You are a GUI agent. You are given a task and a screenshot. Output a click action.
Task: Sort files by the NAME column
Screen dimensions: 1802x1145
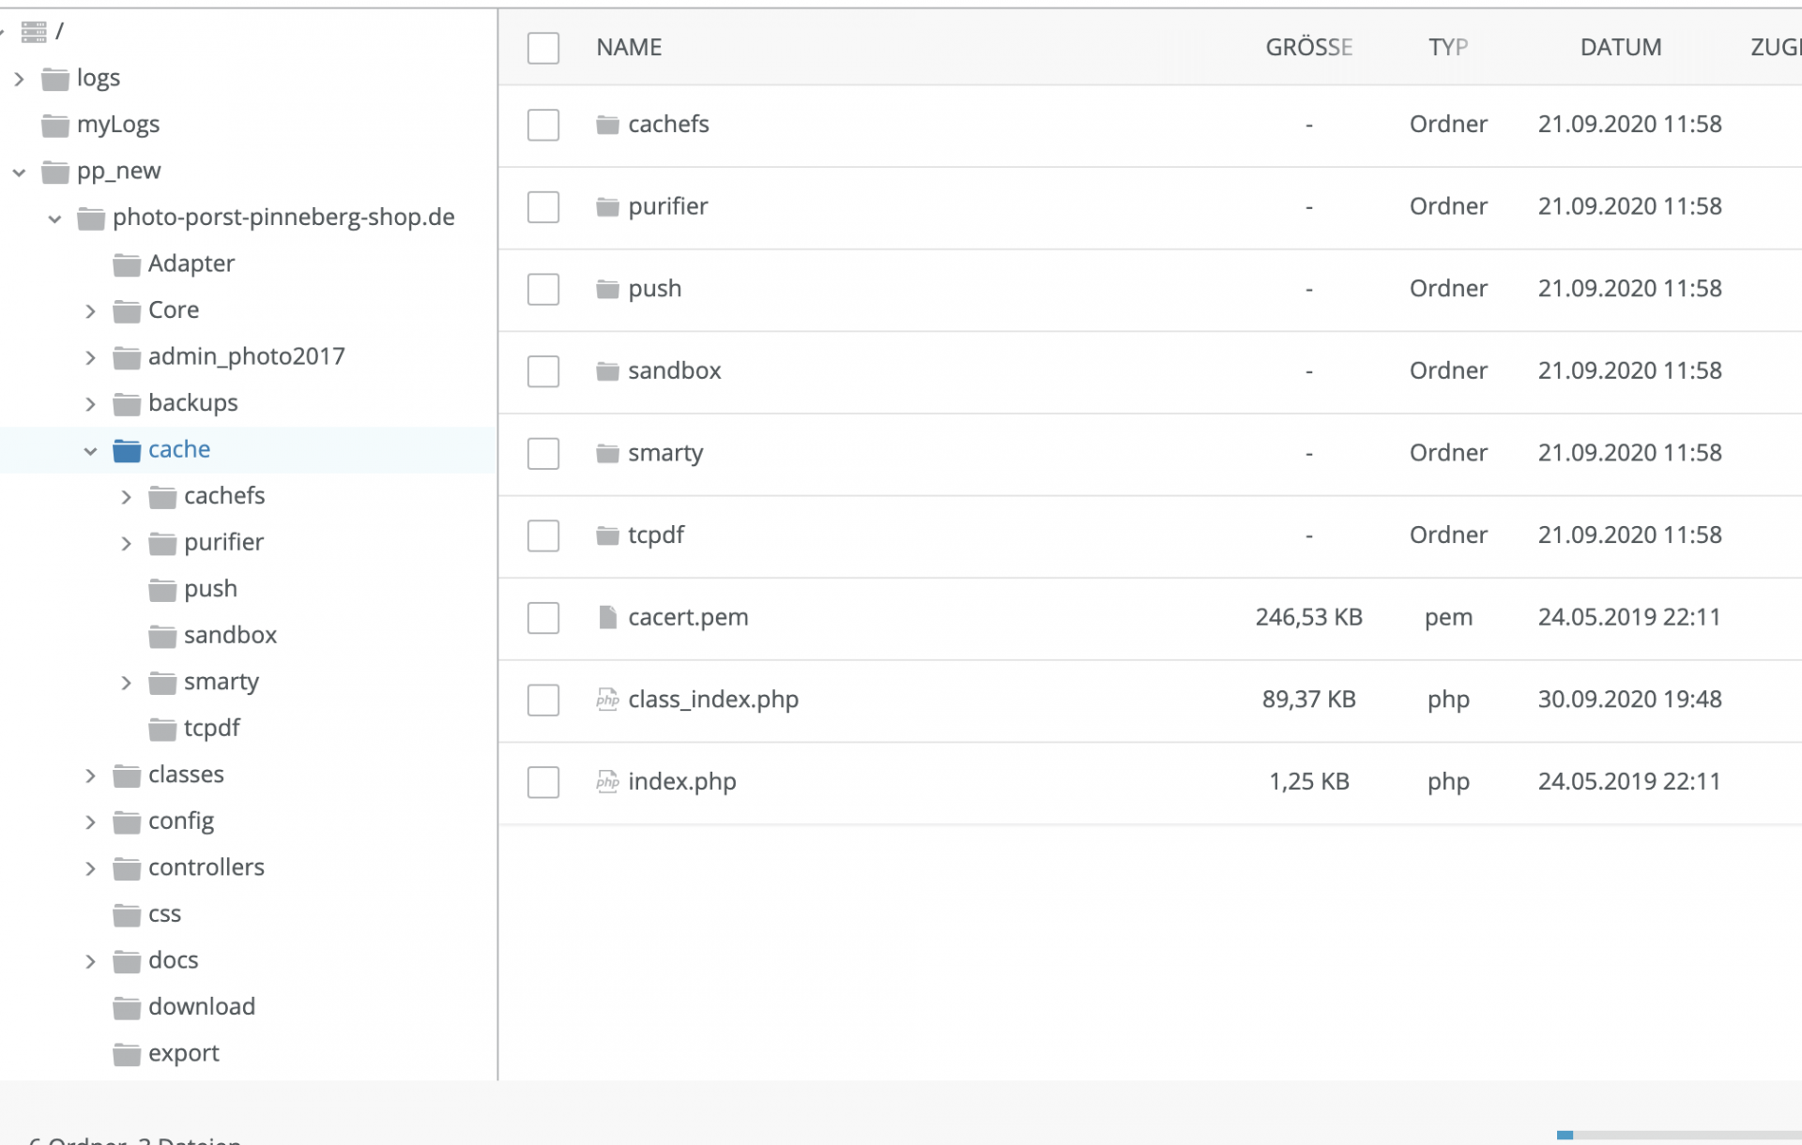tap(629, 48)
